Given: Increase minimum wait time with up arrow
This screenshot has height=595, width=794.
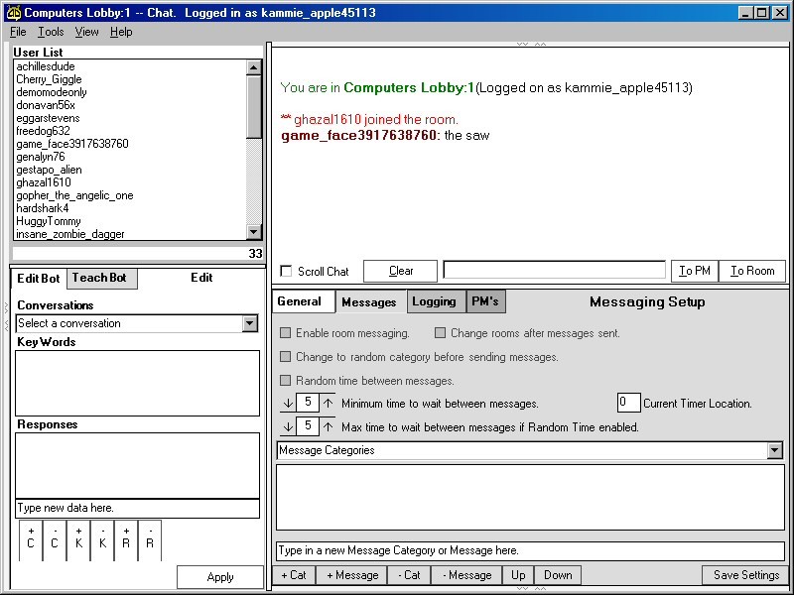Looking at the screenshot, I should 328,404.
